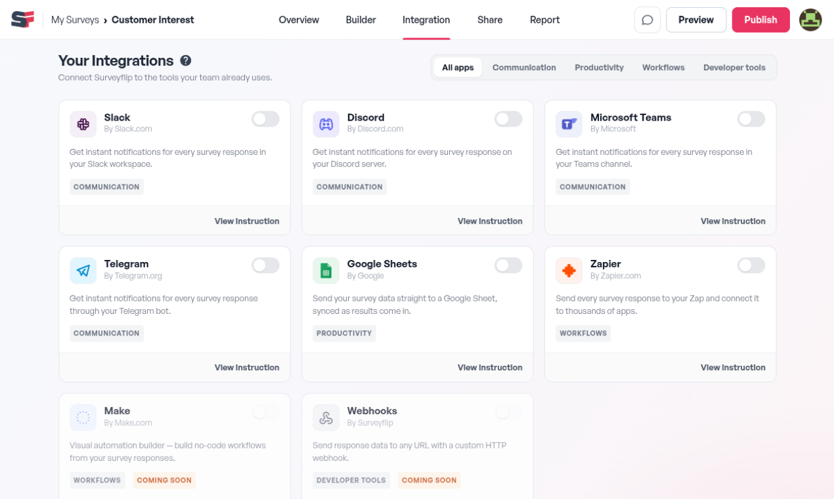Turn on the Google Sheets toggle
834x499 pixels.
[x=509, y=265]
